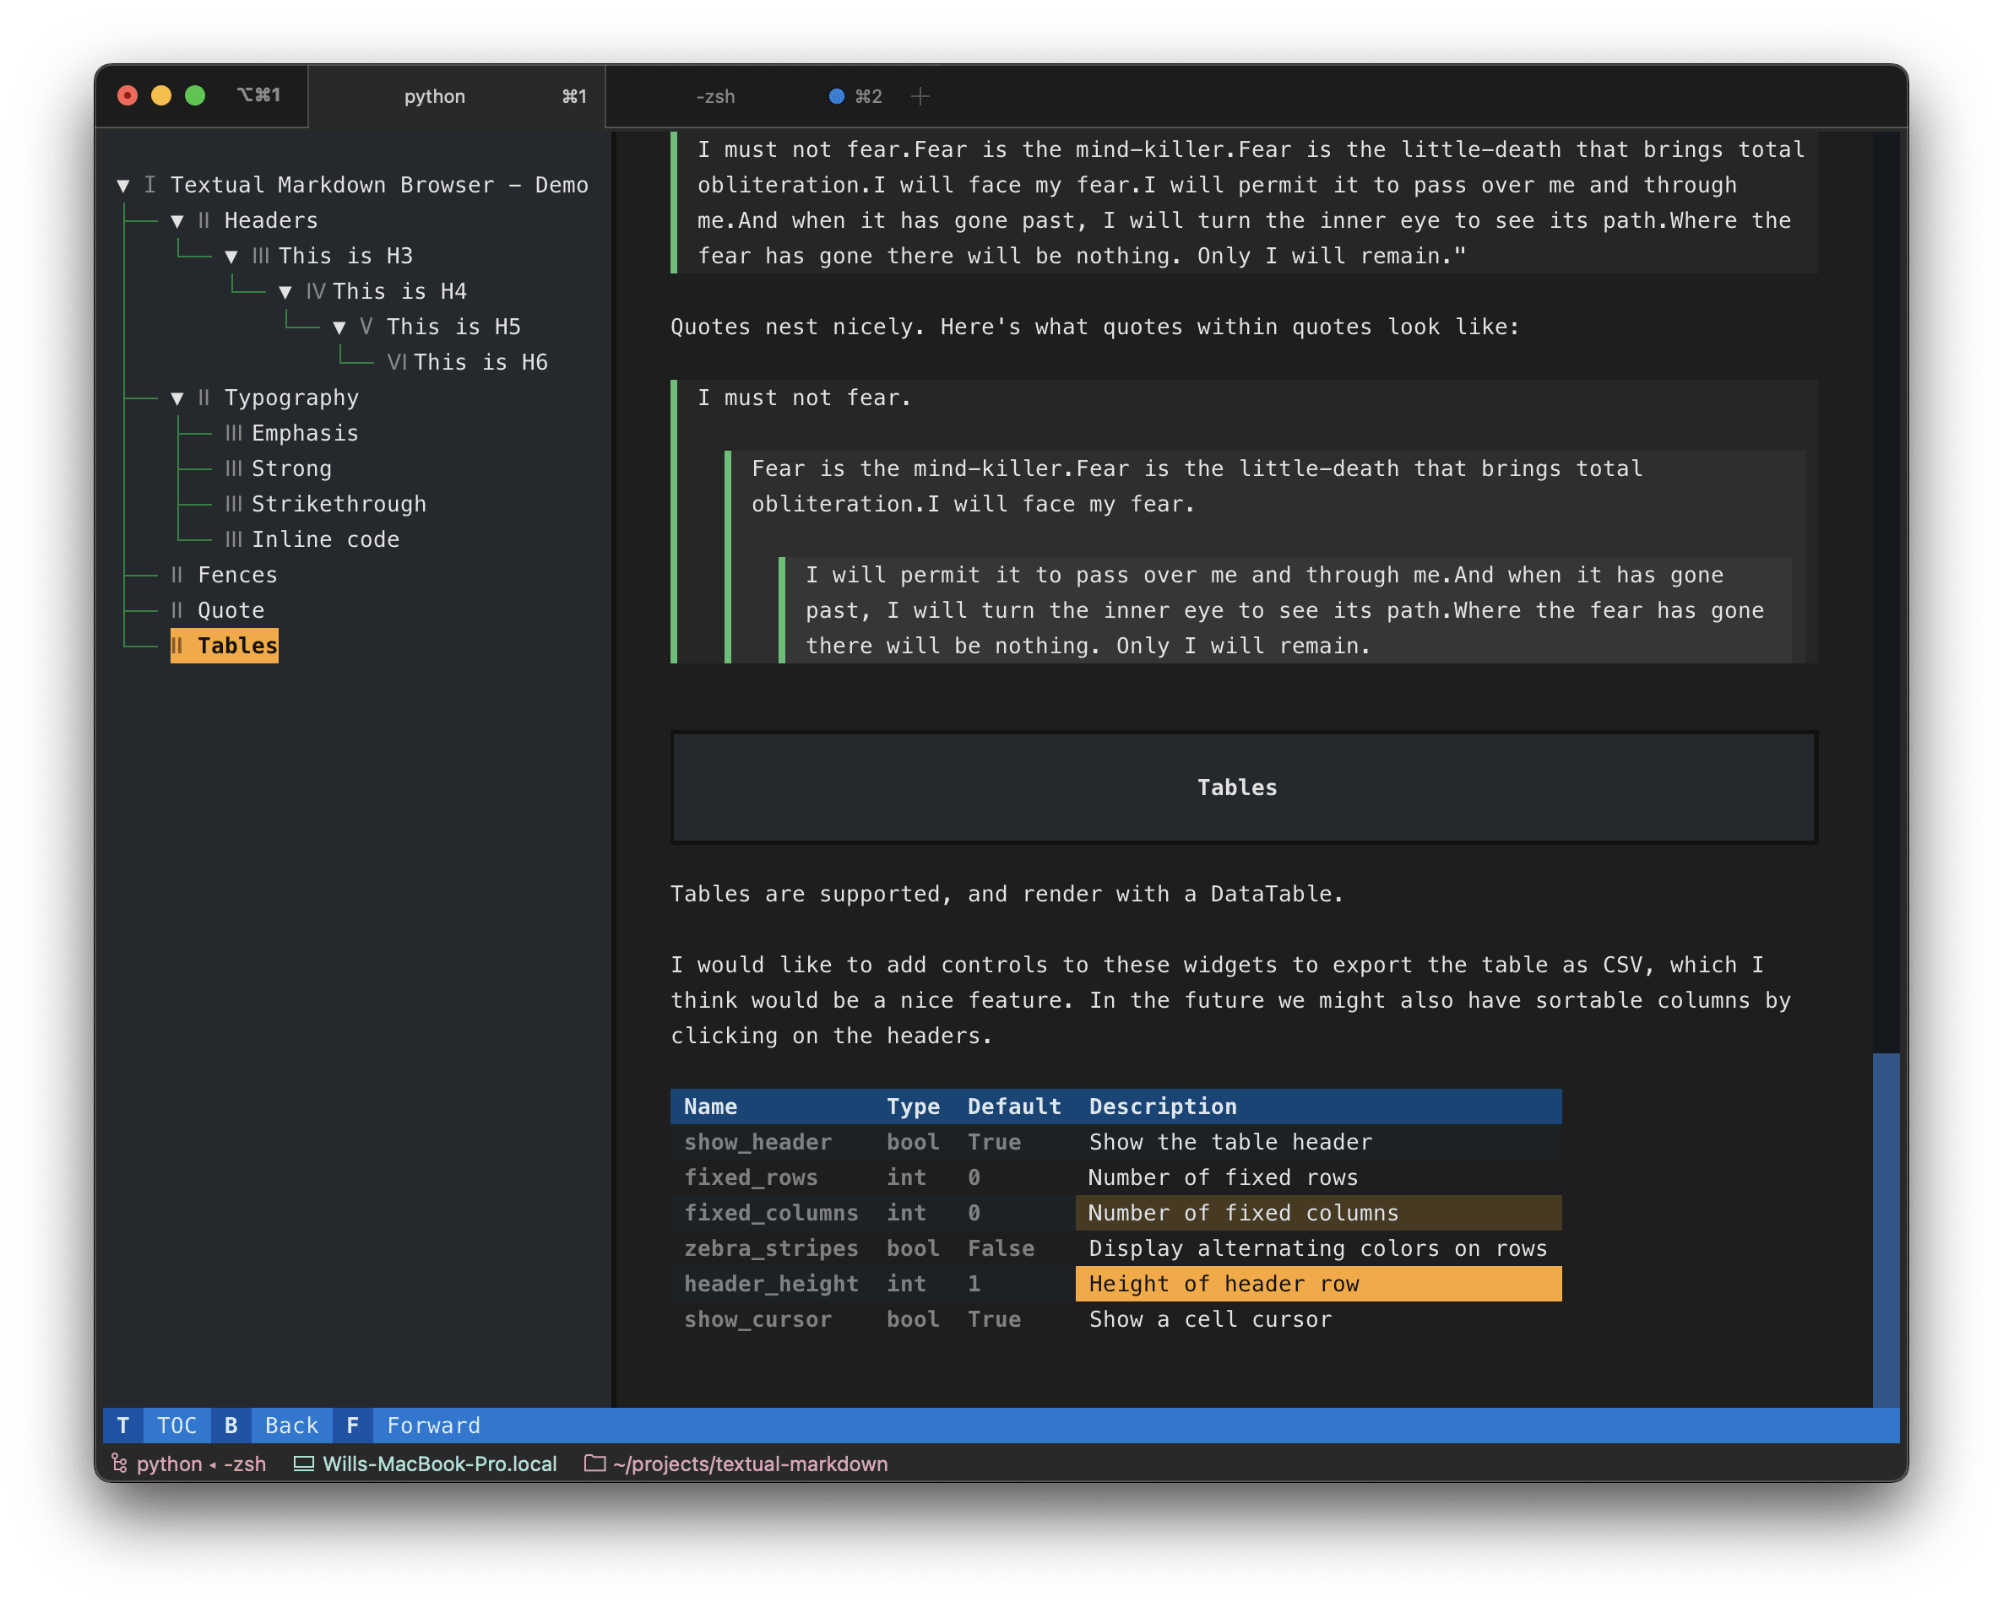This screenshot has width=2003, height=1607.
Task: Collapse the This is H3 node
Action: [231, 257]
